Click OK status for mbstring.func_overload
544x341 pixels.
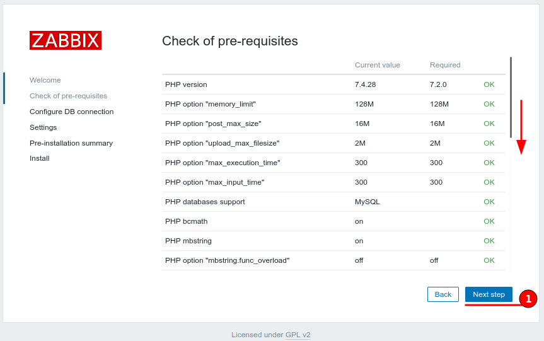489,260
